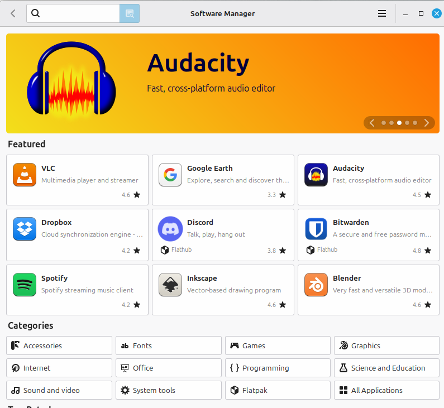The height and width of the screenshot is (408, 444).
Task: Open the Audacity banner
Action: click(x=223, y=83)
